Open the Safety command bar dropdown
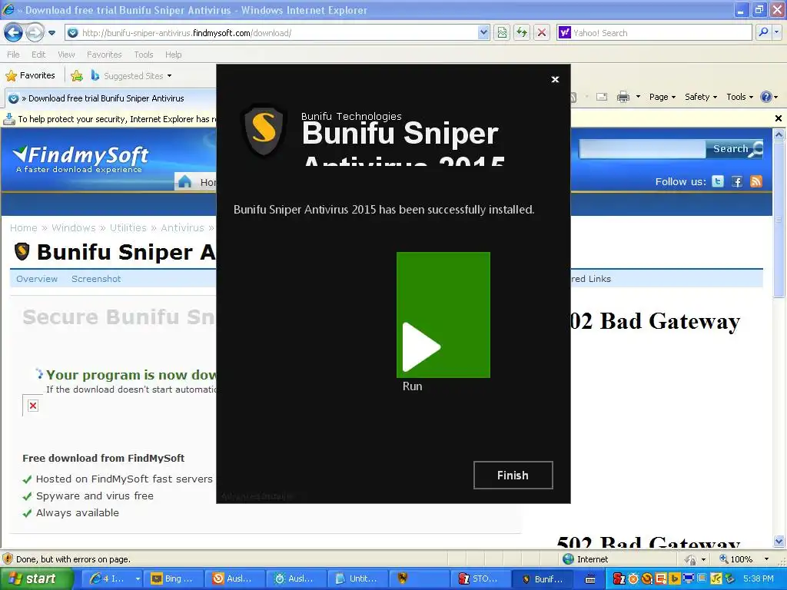Viewport: 787px width, 590px height. 701,97
